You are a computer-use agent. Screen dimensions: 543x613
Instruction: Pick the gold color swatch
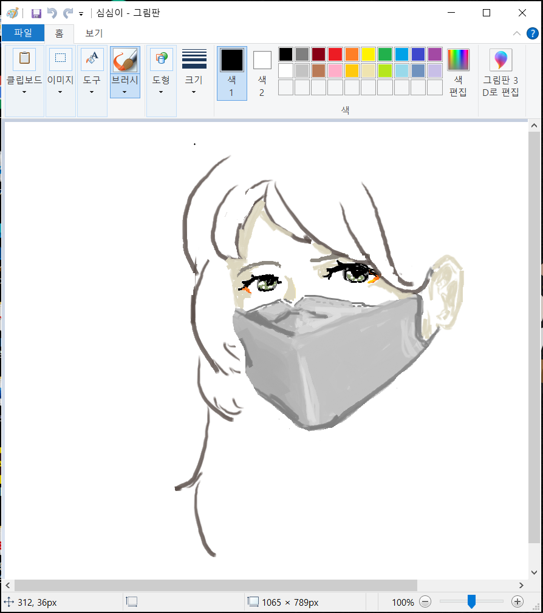pyautogui.click(x=352, y=71)
